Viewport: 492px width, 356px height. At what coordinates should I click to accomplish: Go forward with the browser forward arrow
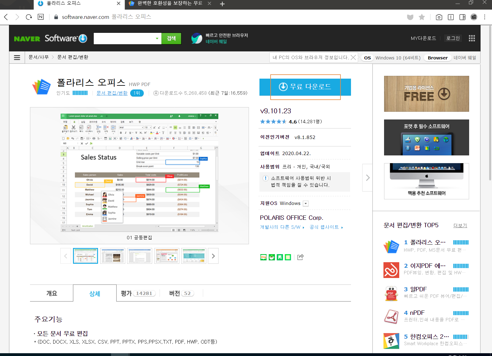coord(17,17)
